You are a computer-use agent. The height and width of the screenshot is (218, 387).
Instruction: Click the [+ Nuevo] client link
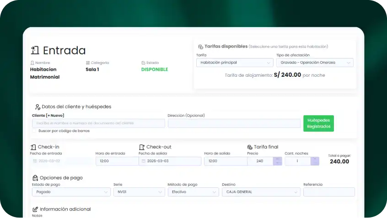(55, 116)
